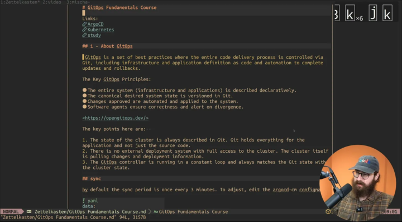The image size is (402, 222).
Task: Click 'The key points here are:' line
Action: click(114, 129)
